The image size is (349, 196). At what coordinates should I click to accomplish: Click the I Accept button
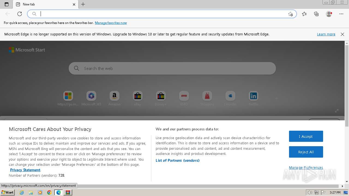pos(306,136)
